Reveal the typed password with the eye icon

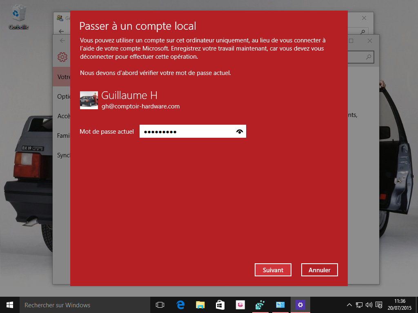[239, 131]
